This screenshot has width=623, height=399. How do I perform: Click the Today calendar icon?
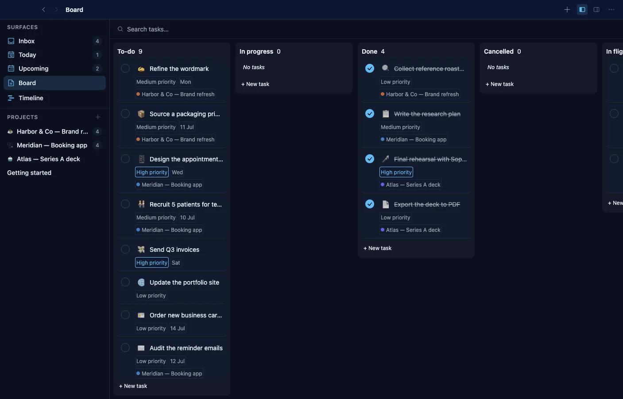[11, 55]
